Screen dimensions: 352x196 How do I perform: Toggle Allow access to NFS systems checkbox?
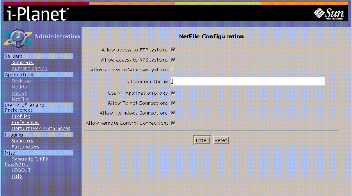pyautogui.click(x=173, y=60)
